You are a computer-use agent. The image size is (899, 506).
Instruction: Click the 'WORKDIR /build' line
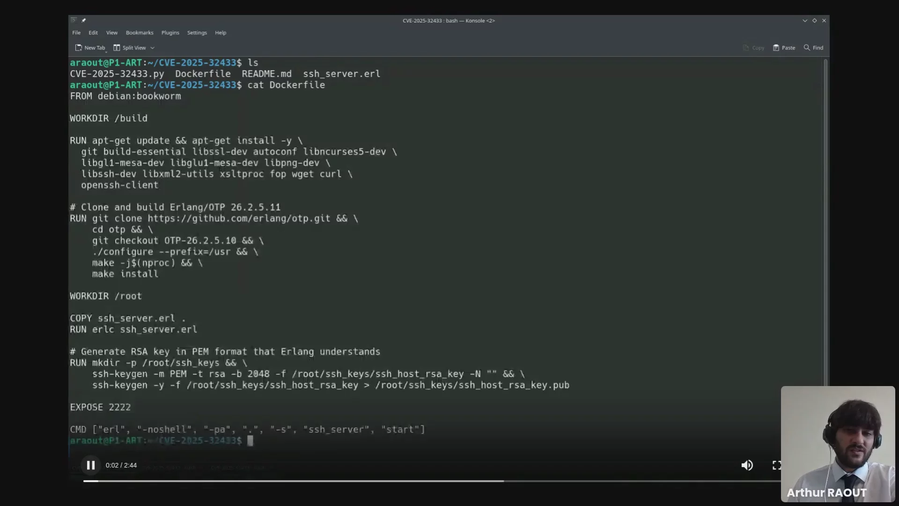pos(109,119)
